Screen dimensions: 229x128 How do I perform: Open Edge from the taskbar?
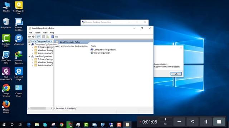click(29, 125)
